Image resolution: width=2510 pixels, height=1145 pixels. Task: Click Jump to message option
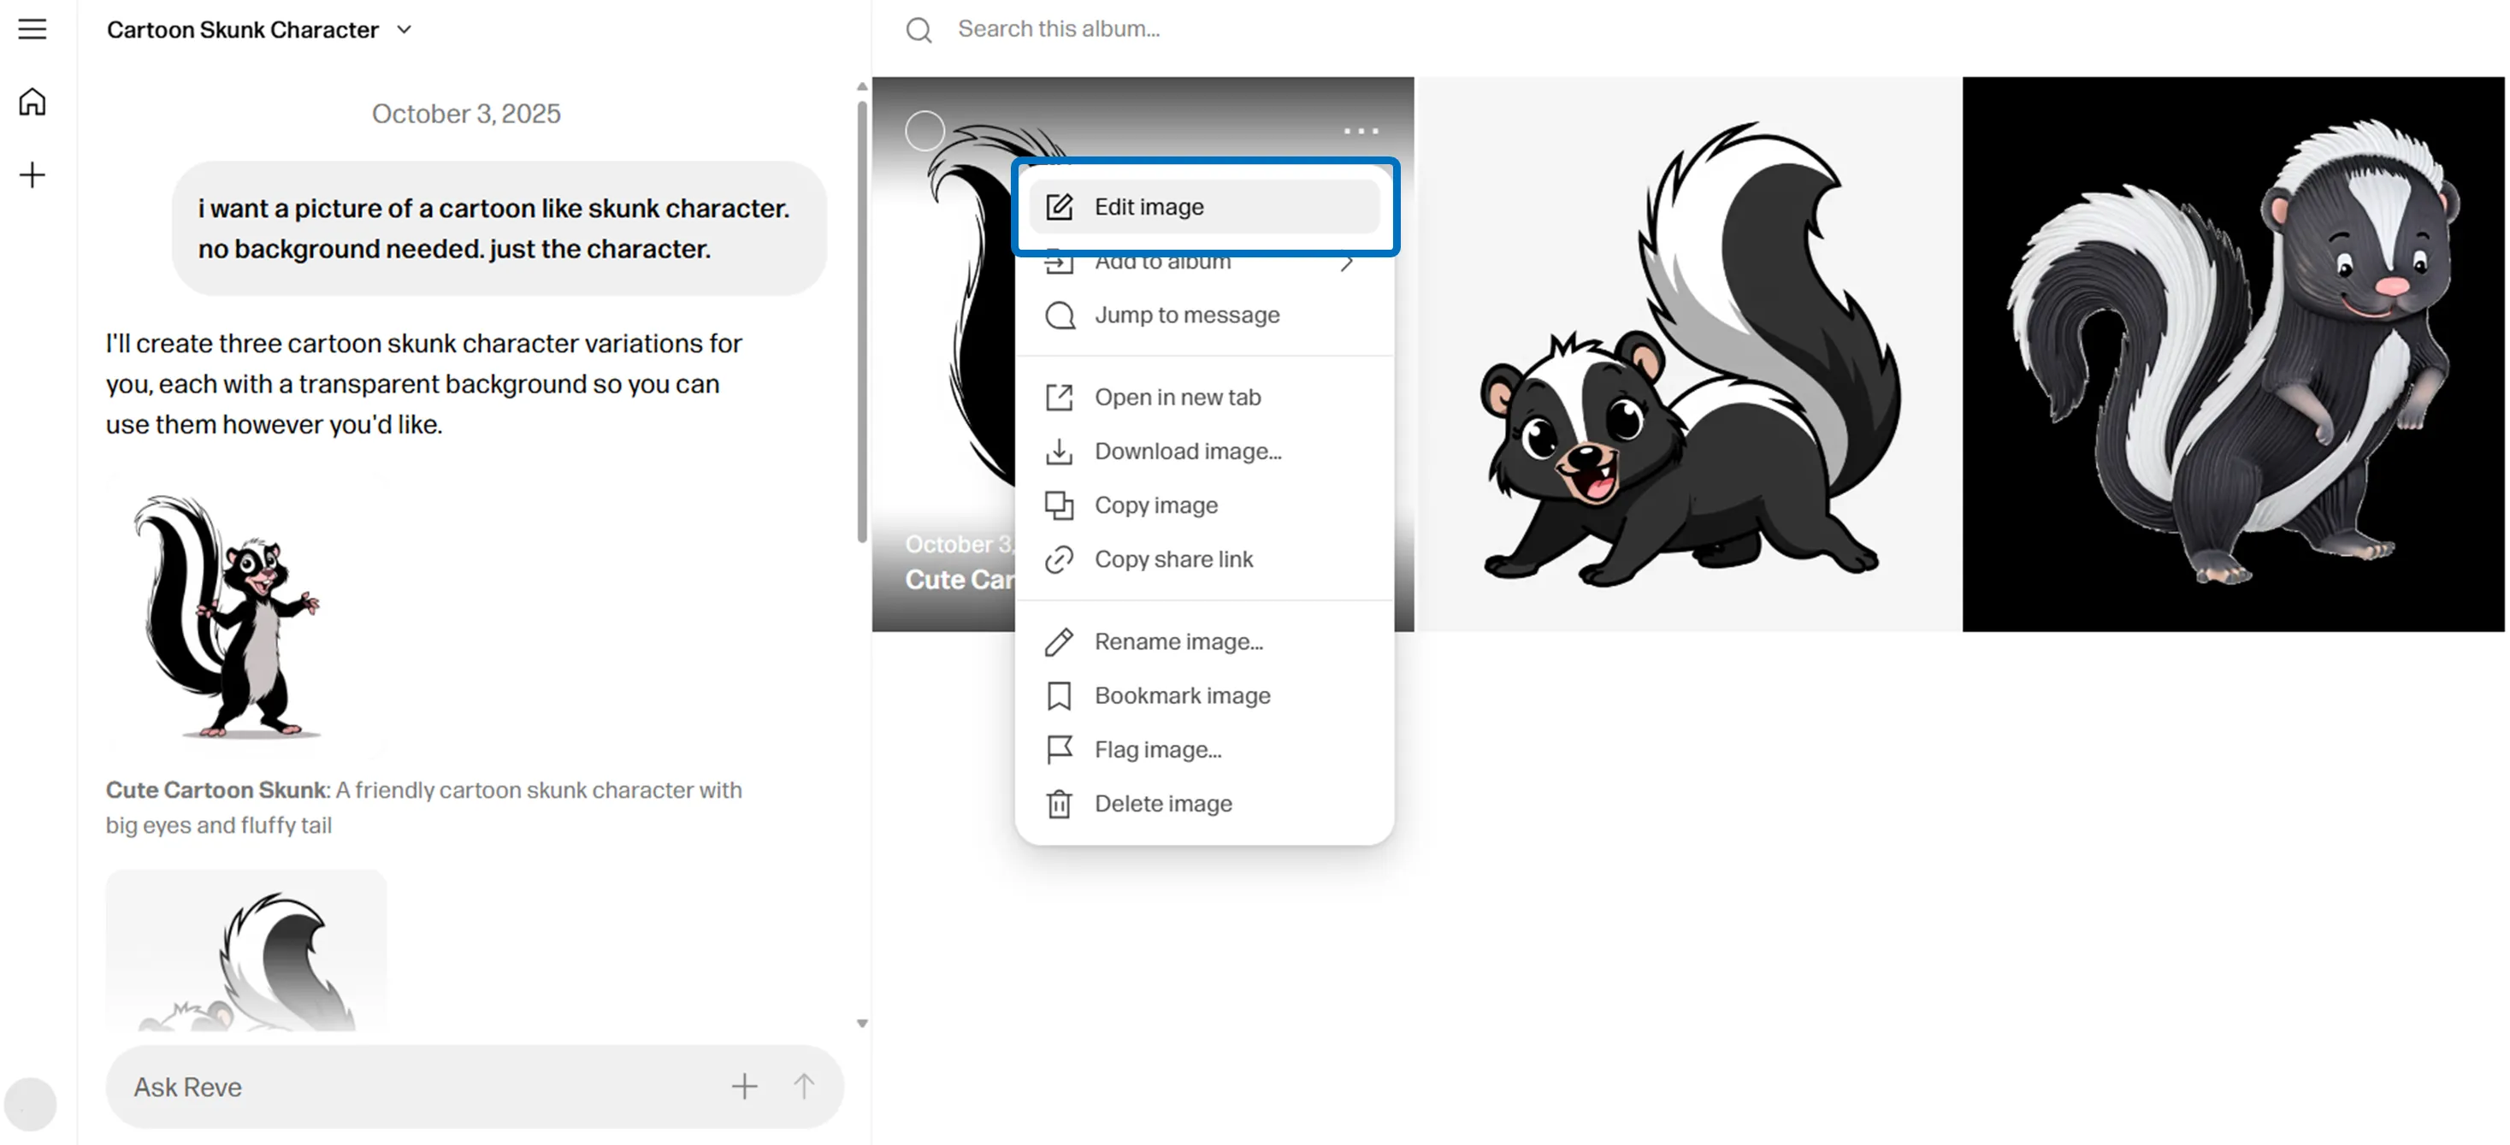click(x=1187, y=315)
